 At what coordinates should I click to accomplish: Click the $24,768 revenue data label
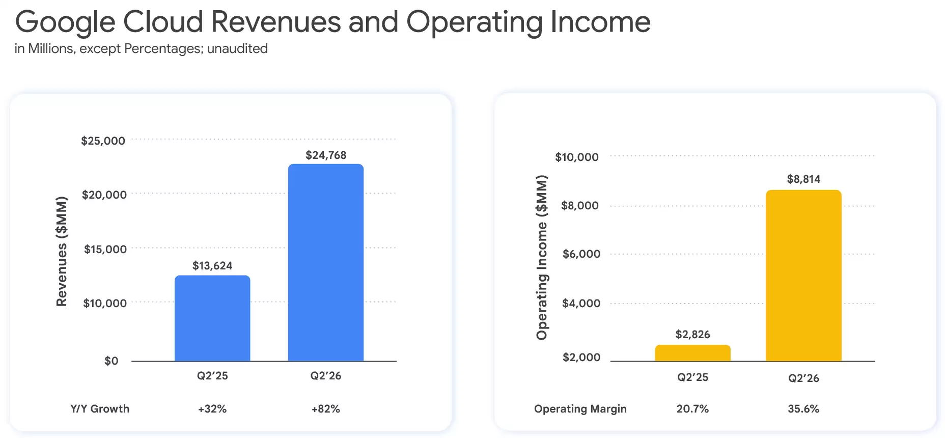pos(326,155)
